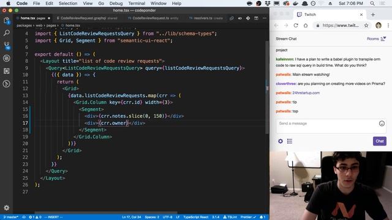Click 'Ln 17, Col 34' in status bar
392x220 pixels.
click(x=132, y=218)
